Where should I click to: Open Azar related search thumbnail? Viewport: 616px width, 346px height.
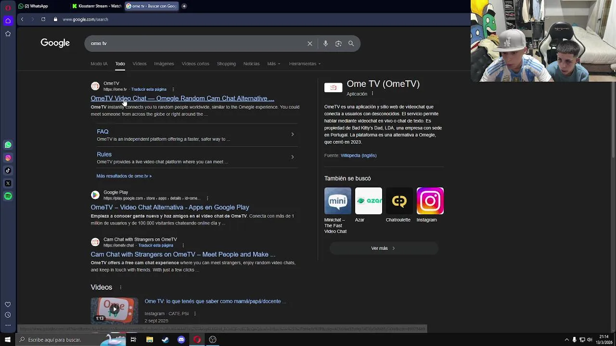369,201
